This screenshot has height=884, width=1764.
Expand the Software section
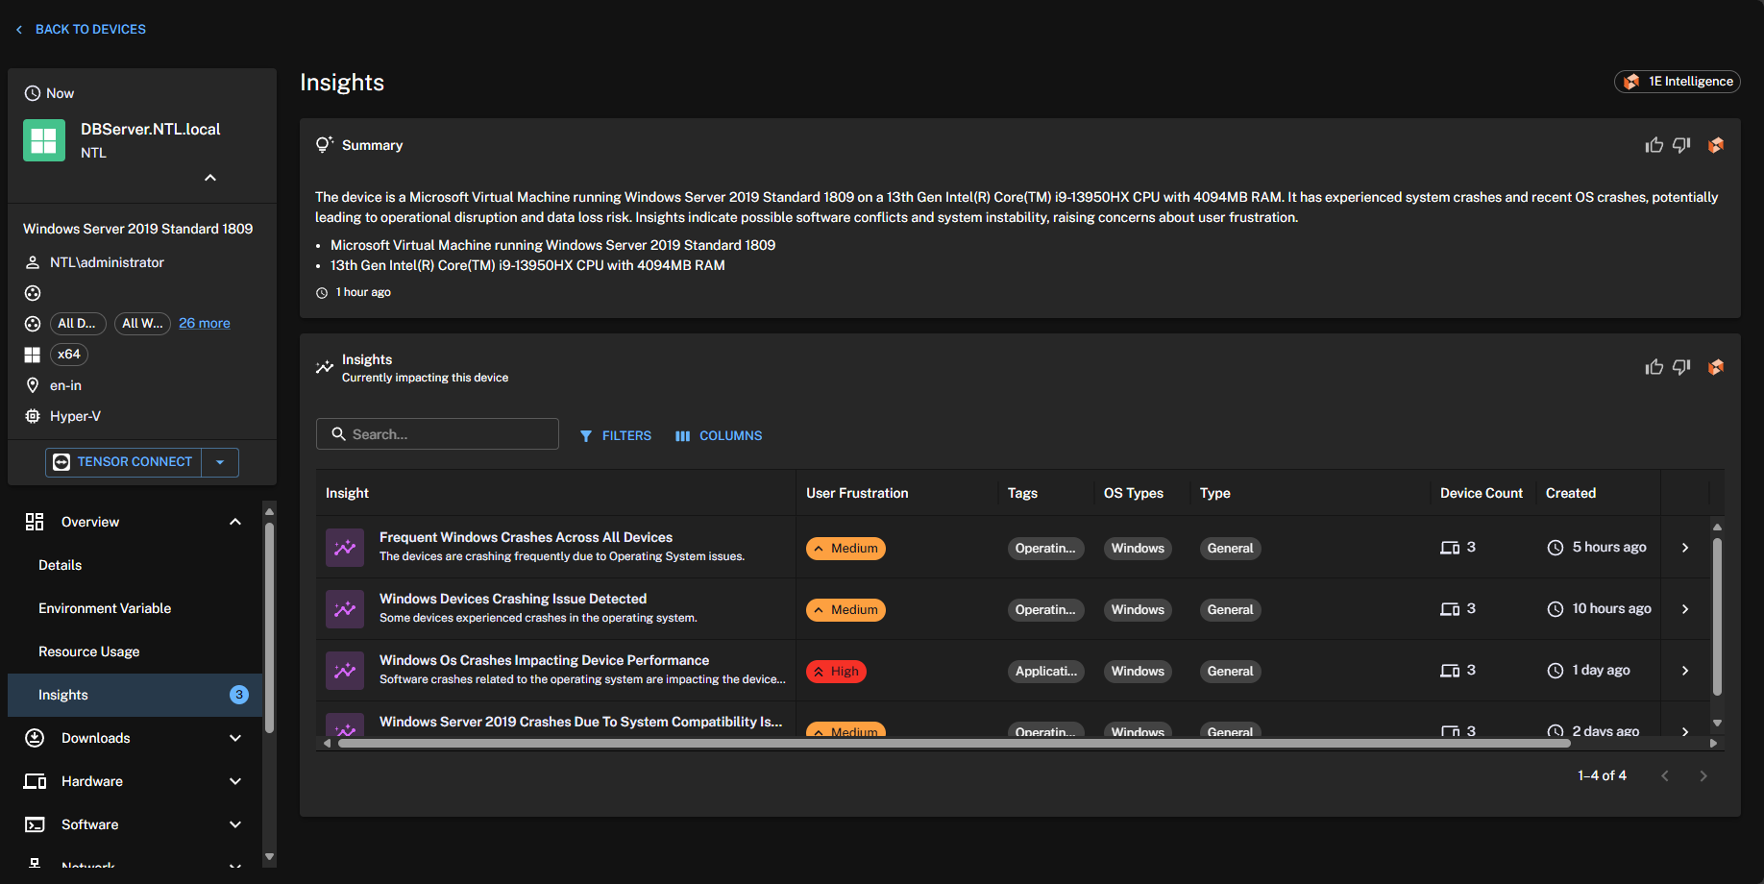(x=235, y=824)
